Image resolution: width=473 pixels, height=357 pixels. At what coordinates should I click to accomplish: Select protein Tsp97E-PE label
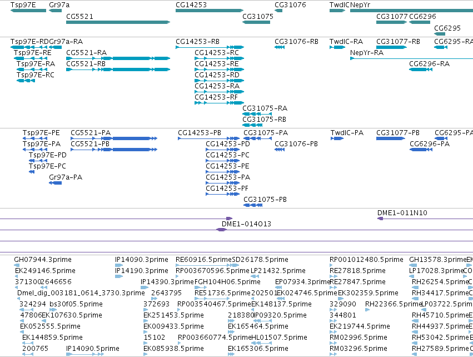(41, 133)
